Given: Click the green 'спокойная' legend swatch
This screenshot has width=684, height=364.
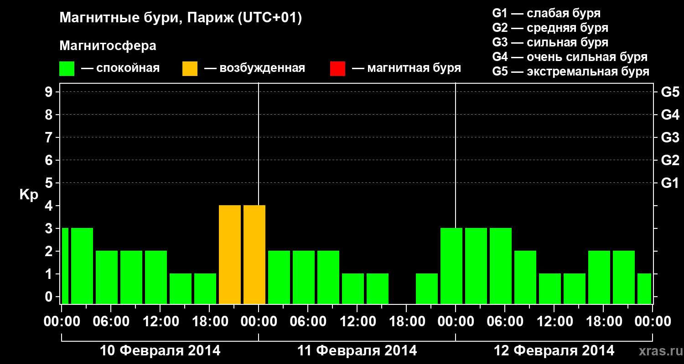Looking at the screenshot, I should 67,69.
